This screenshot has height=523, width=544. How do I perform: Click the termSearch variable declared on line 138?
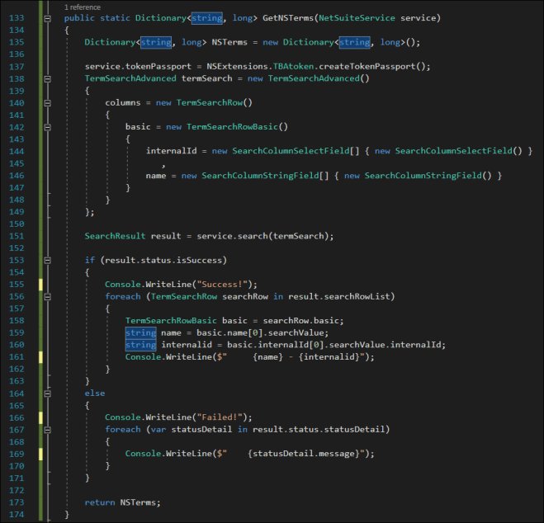(206, 78)
